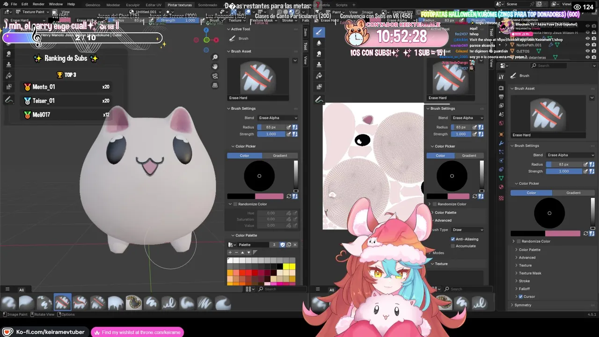
Task: Open the Edit menu
Action: (26, 4)
